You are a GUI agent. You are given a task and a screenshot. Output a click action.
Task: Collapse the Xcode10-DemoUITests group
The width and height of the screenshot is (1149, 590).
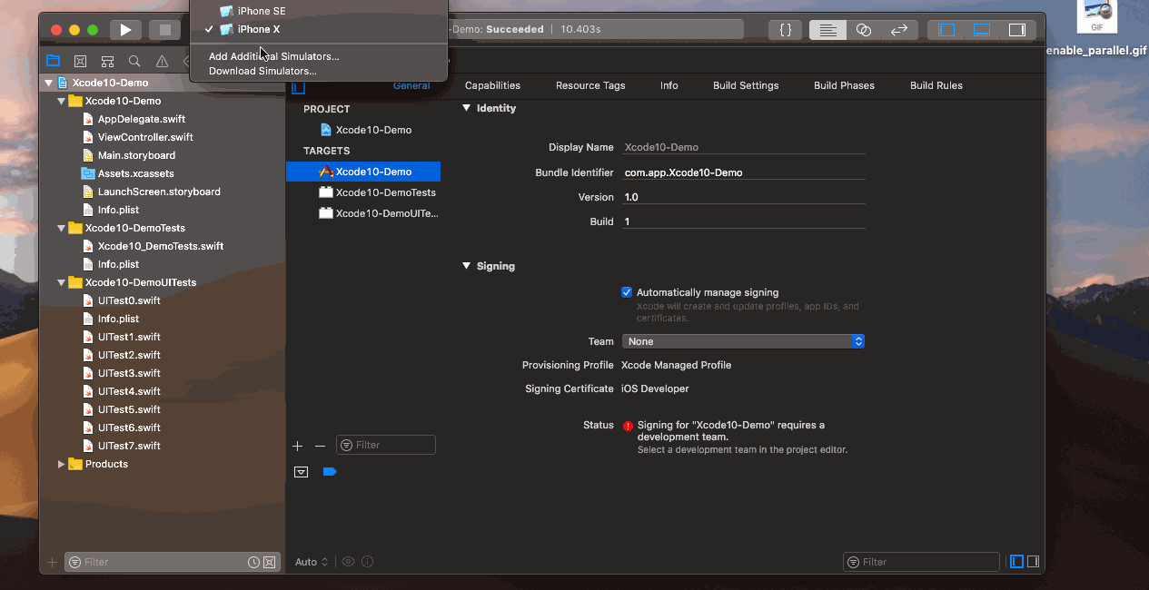click(61, 282)
